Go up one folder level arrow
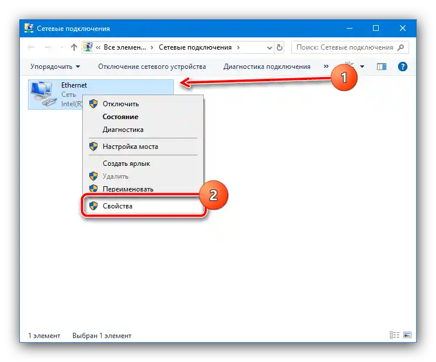436x362 pixels. click(x=74, y=47)
